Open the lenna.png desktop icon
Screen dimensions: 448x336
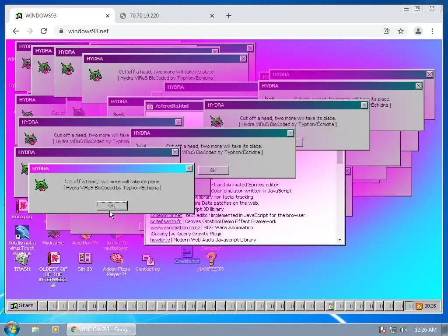(x=22, y=209)
